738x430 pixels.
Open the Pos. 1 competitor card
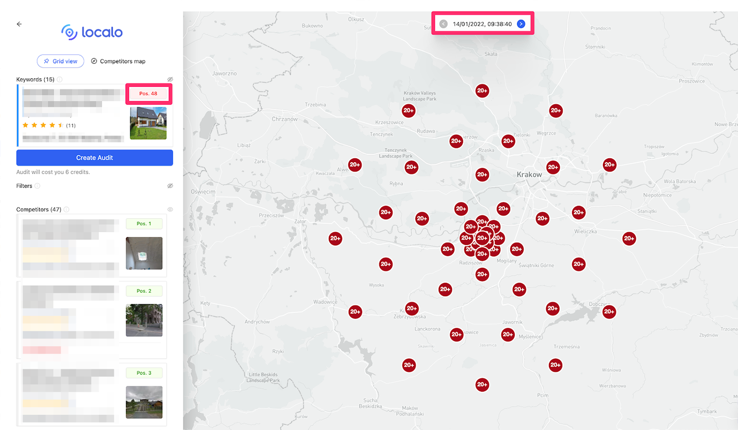point(71,246)
